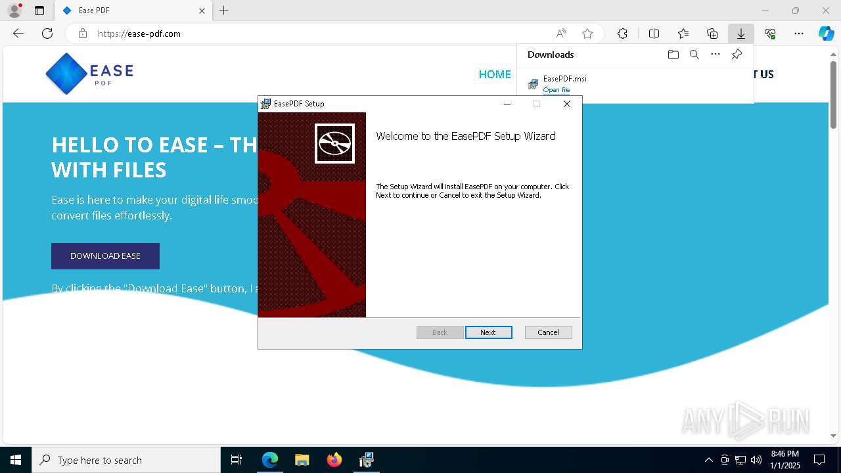
Task: Activate the Read aloud icon
Action: [561, 34]
